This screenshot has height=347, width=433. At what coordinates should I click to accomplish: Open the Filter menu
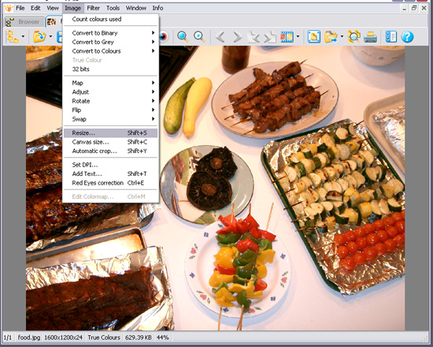click(94, 8)
